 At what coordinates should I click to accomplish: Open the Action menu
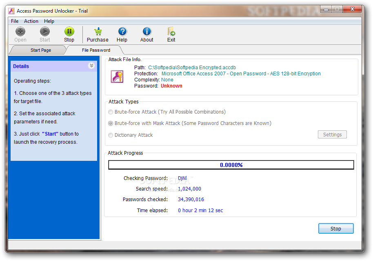click(x=31, y=21)
